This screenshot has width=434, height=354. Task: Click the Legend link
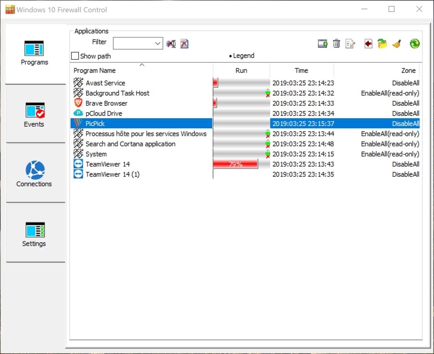(x=242, y=55)
